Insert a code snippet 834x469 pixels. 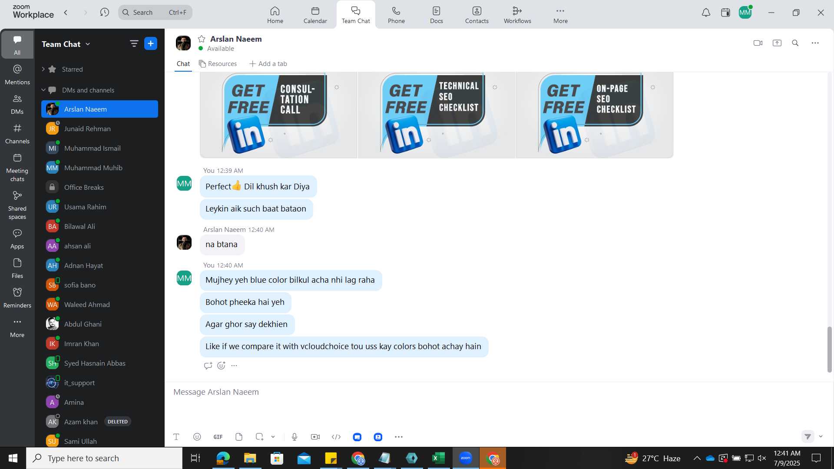coord(336,437)
